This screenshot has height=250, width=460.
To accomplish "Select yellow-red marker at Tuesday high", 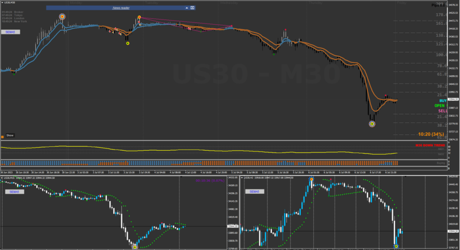I will point(139,17).
